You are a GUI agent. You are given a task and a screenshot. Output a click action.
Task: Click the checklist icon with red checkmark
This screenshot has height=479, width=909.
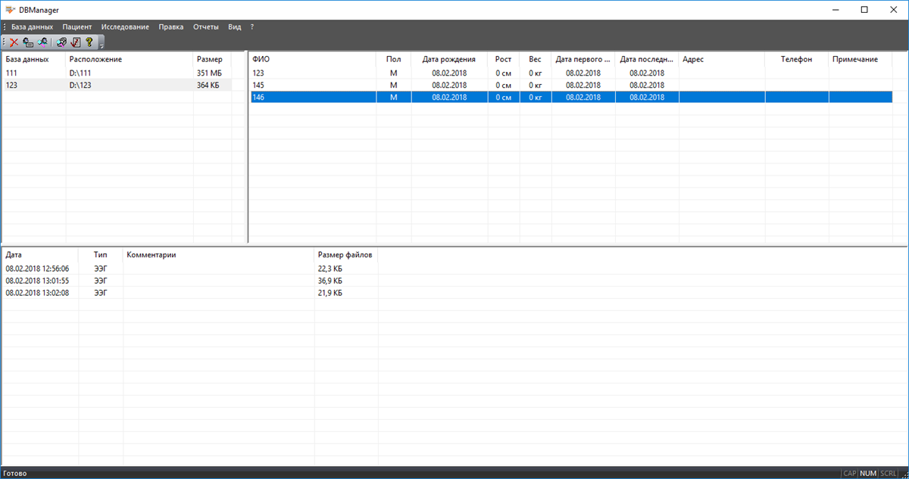point(75,42)
